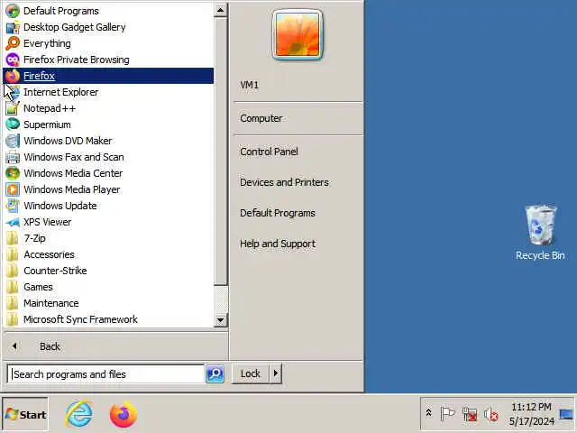Open the Internet Explorer icon in the programs list

click(x=13, y=92)
